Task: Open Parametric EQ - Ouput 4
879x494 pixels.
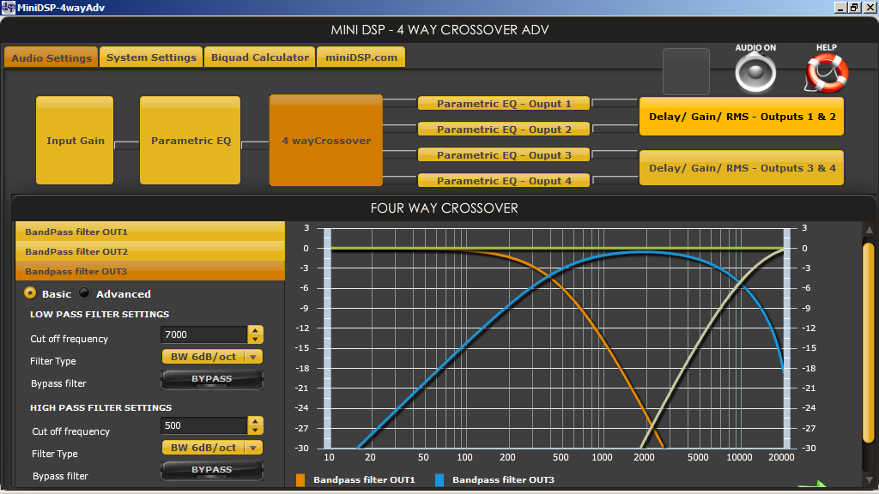Action: pos(504,180)
